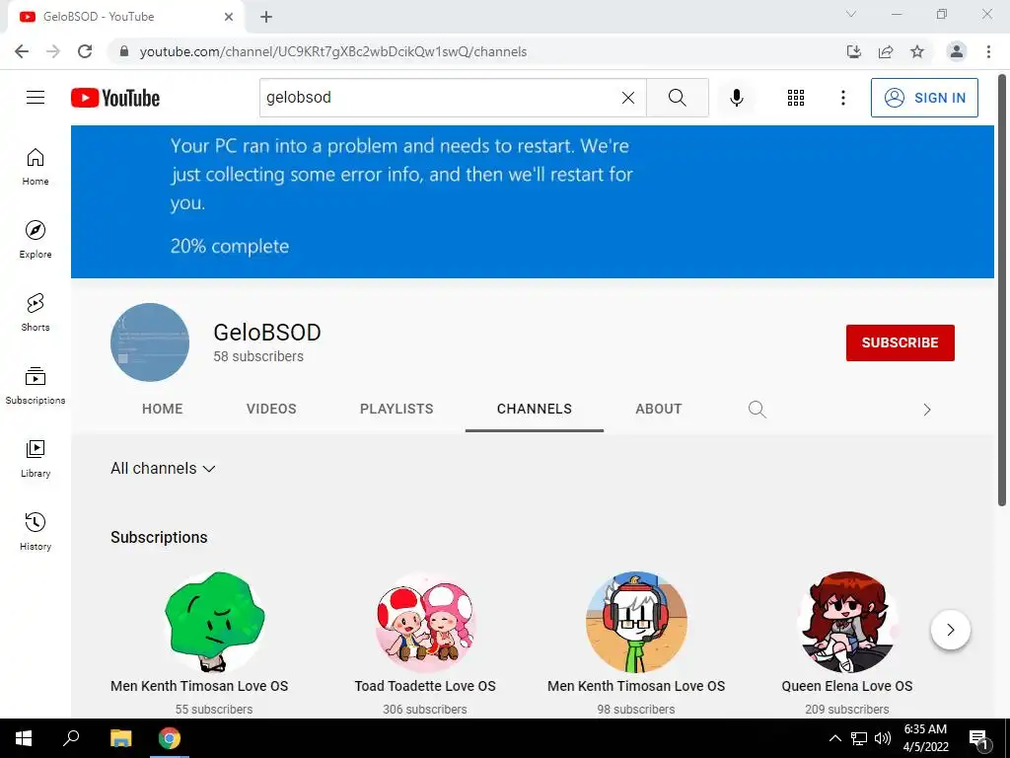This screenshot has width=1010, height=758.
Task: Expand the All channels dropdown
Action: pyautogui.click(x=163, y=469)
